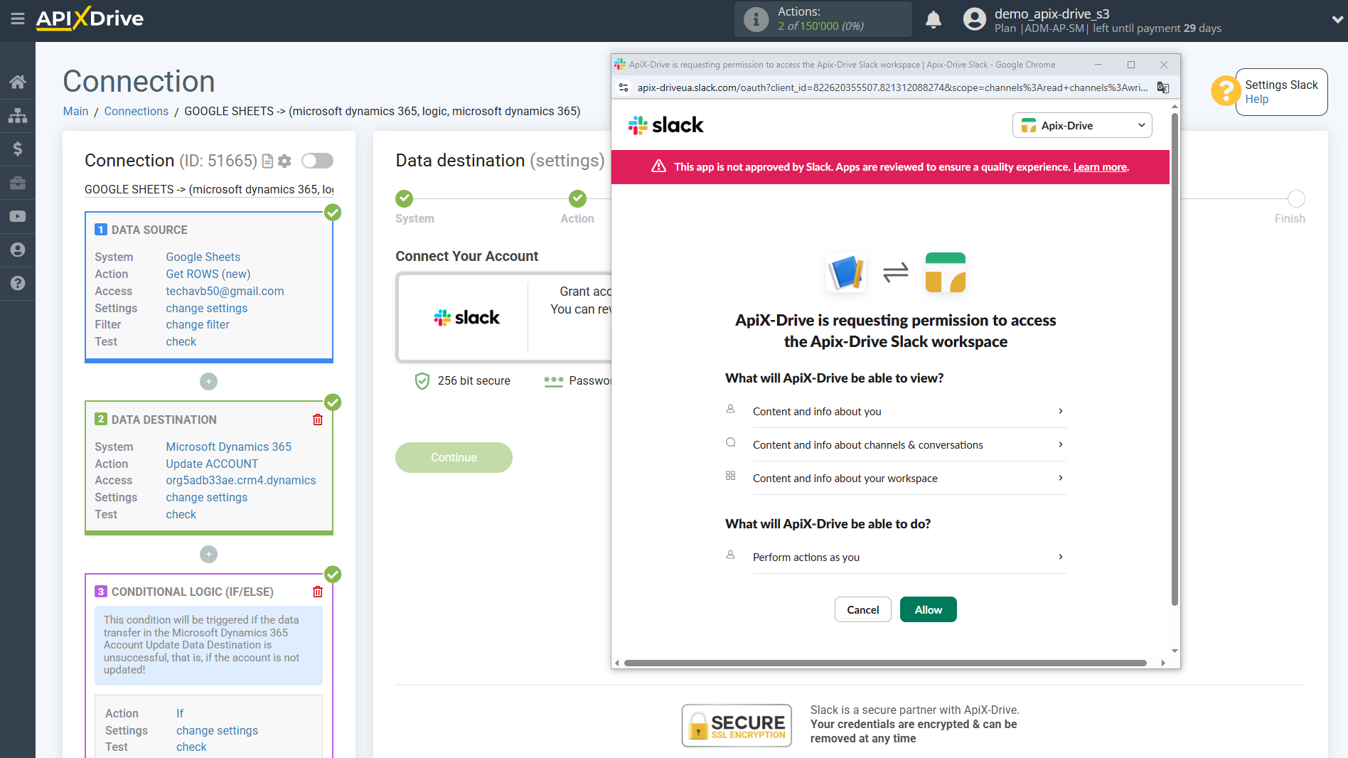Open the connections sitemap sidebar icon
The height and width of the screenshot is (758, 1348).
coord(18,115)
